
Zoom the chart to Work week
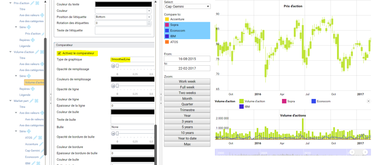187,82
